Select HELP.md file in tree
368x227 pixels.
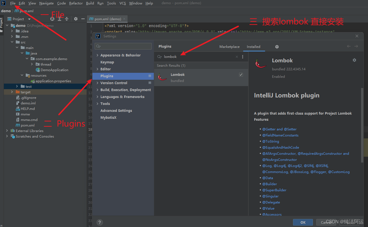coord(25,109)
